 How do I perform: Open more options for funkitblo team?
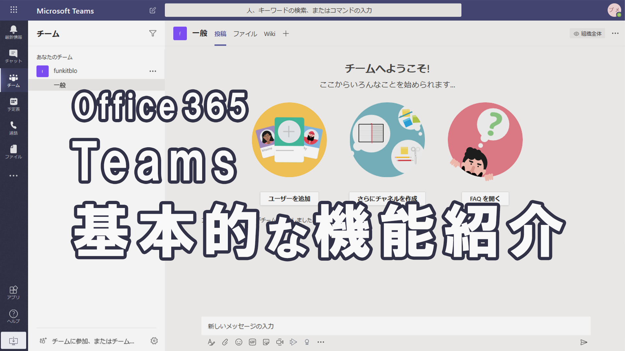click(x=153, y=71)
